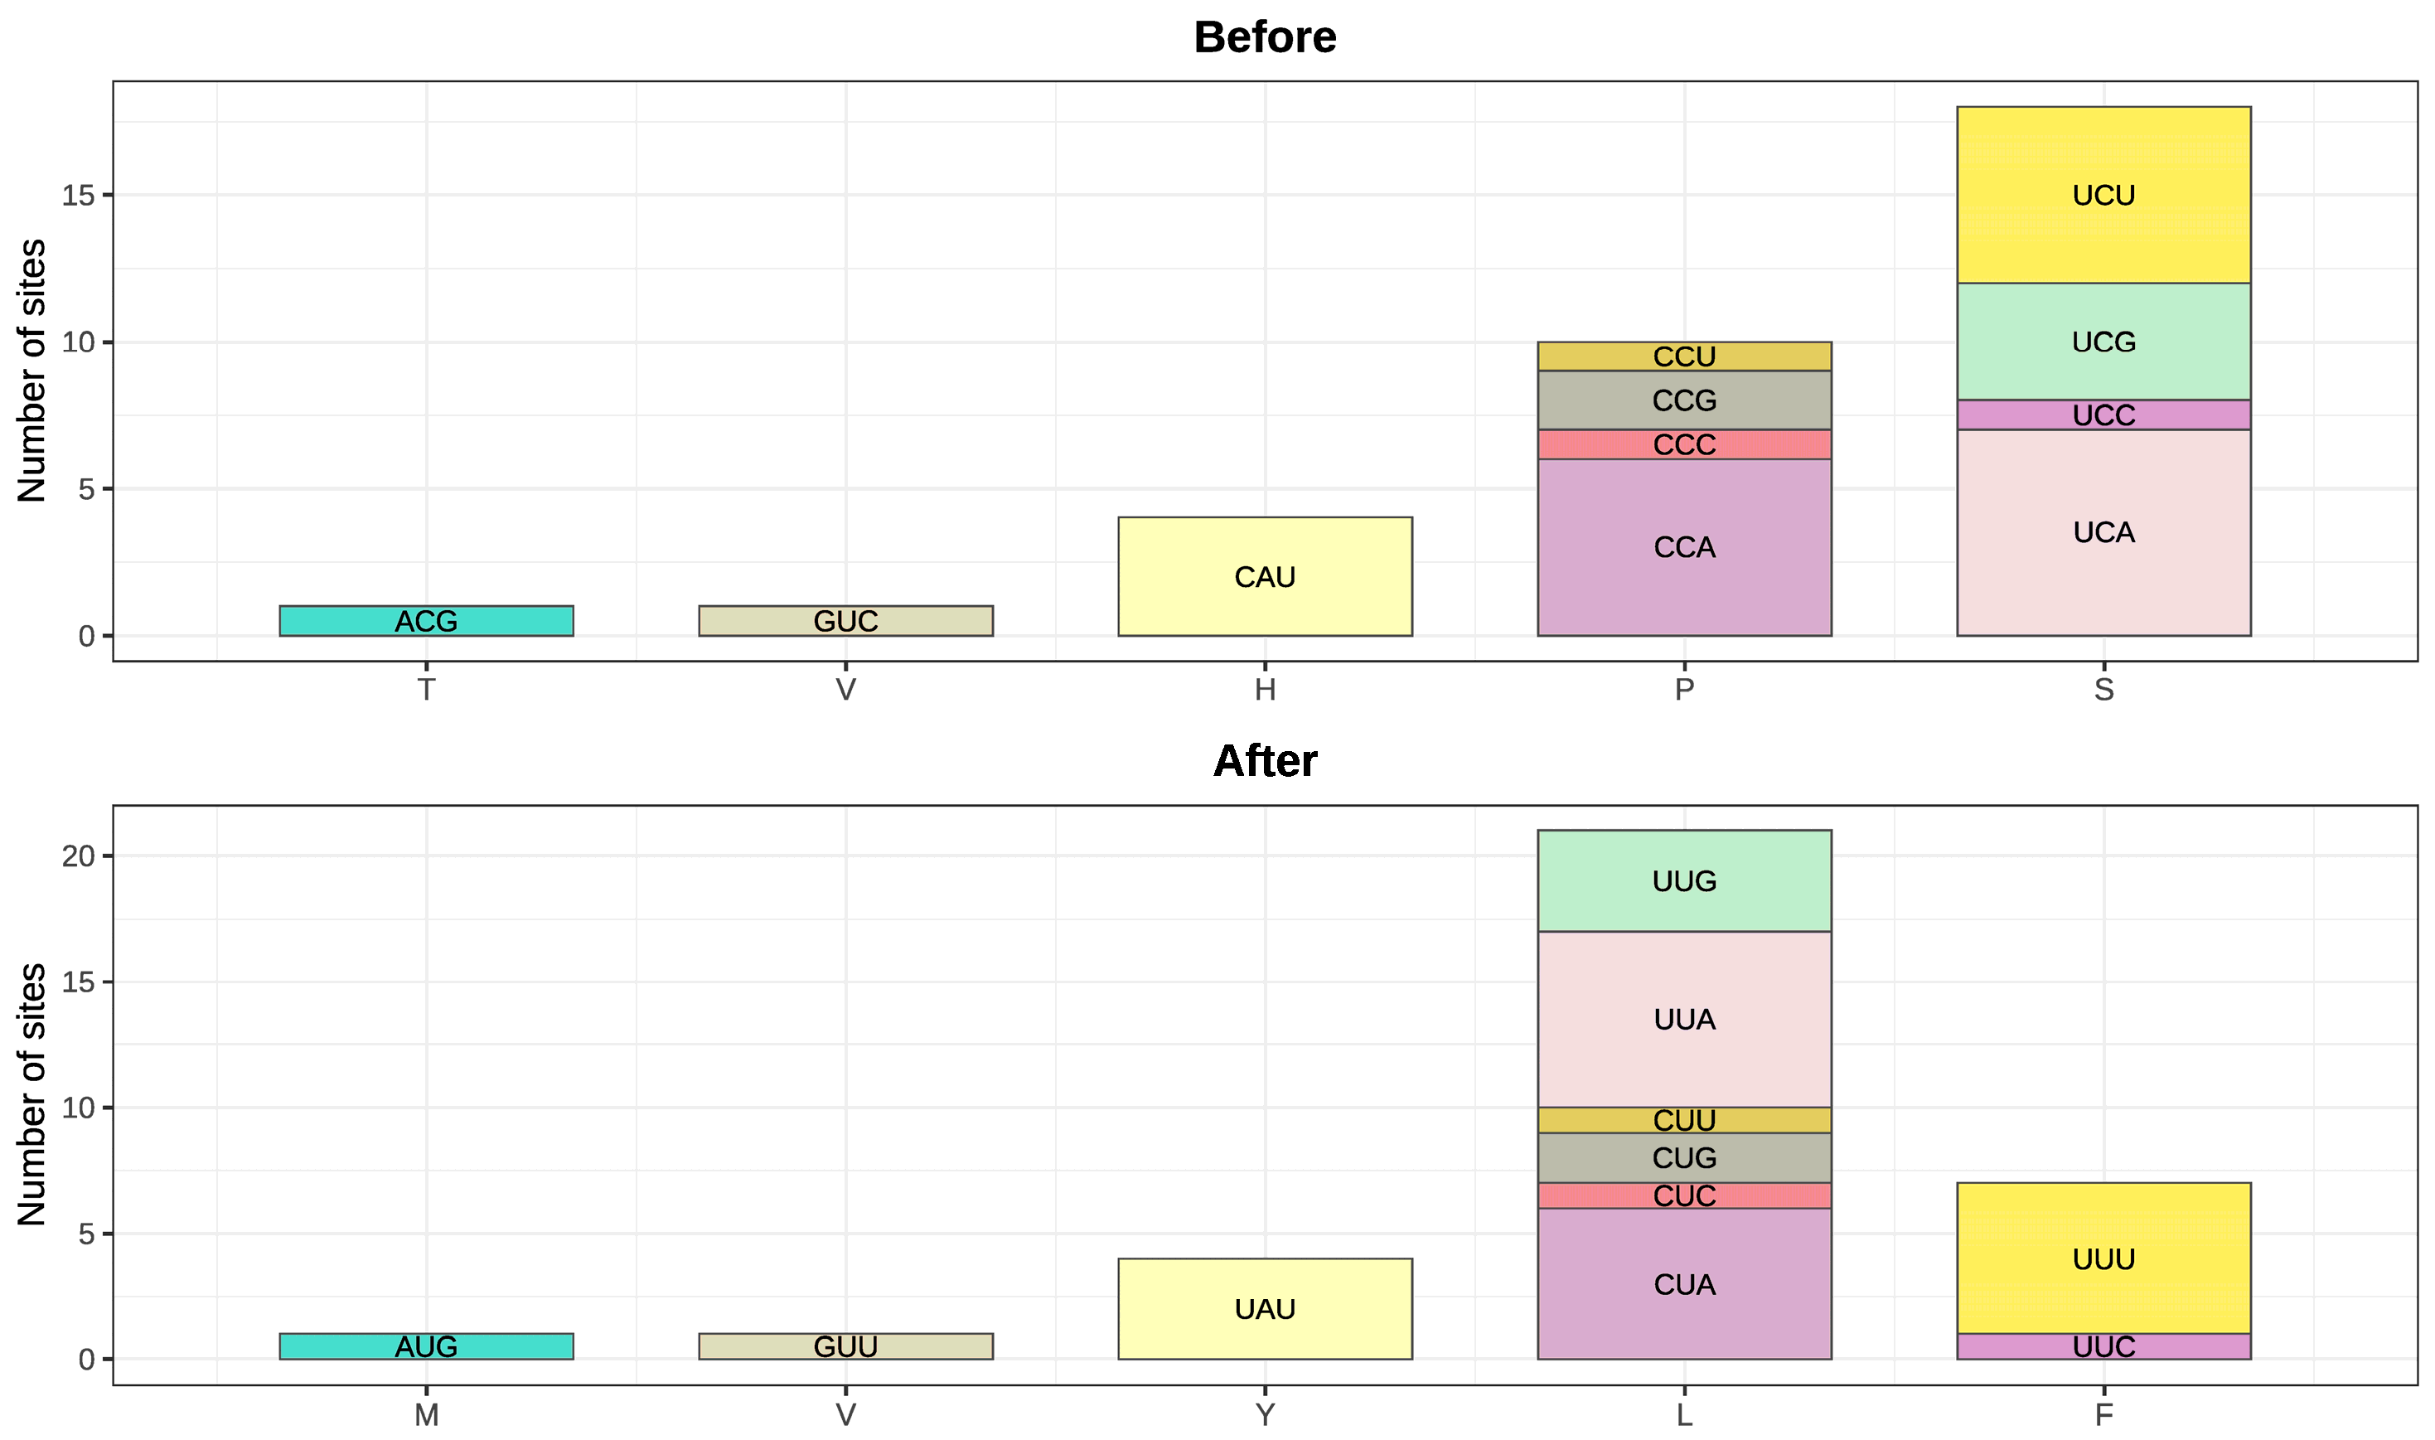The image size is (2435, 1440).
Task: Click the M x-axis label
Action: coord(426,1415)
